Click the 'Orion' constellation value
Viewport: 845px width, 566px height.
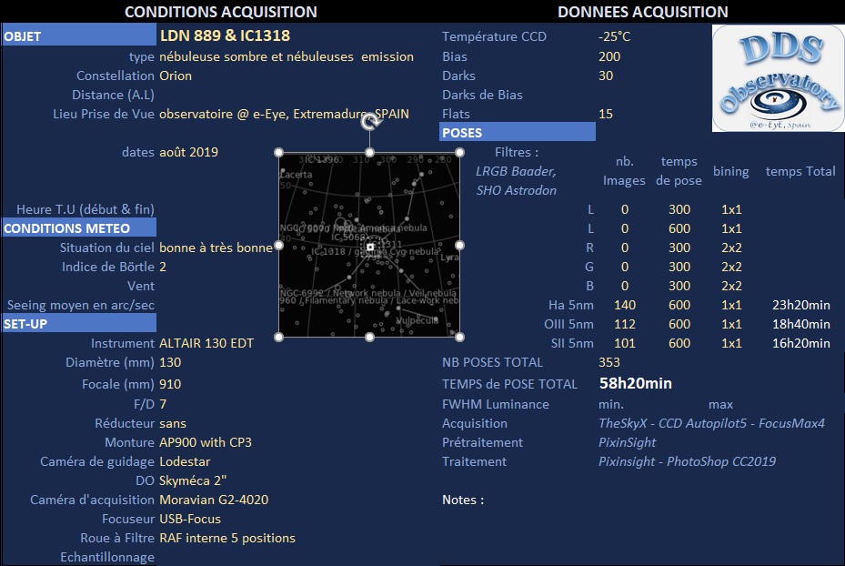pyautogui.click(x=176, y=76)
